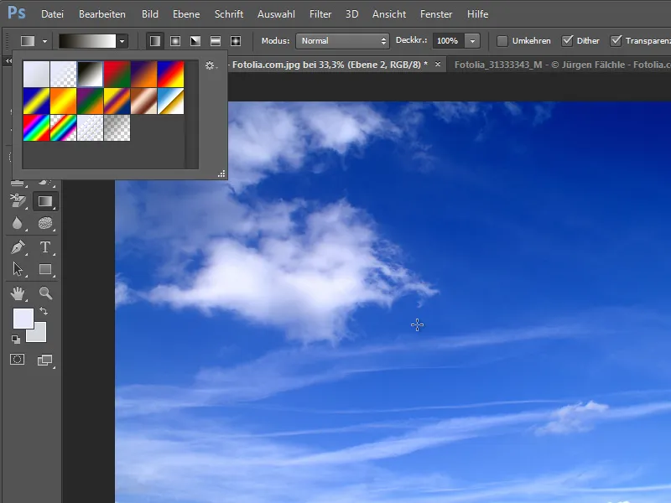Open the Deckkr. opacity slider arrow
The width and height of the screenshot is (671, 503).
[472, 41]
